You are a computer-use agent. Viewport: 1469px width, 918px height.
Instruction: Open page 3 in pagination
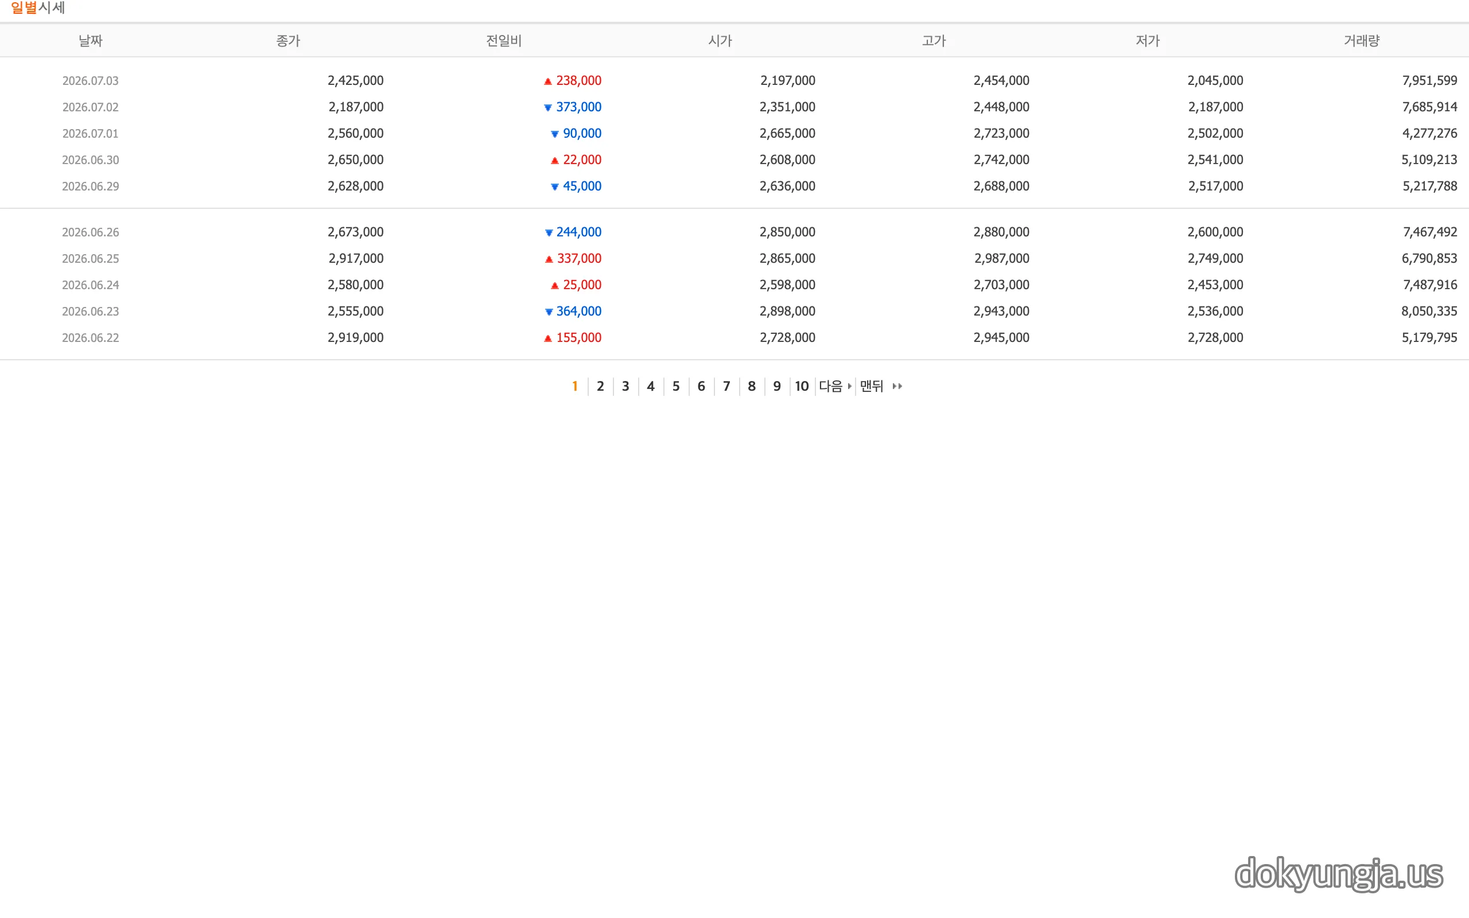625,386
